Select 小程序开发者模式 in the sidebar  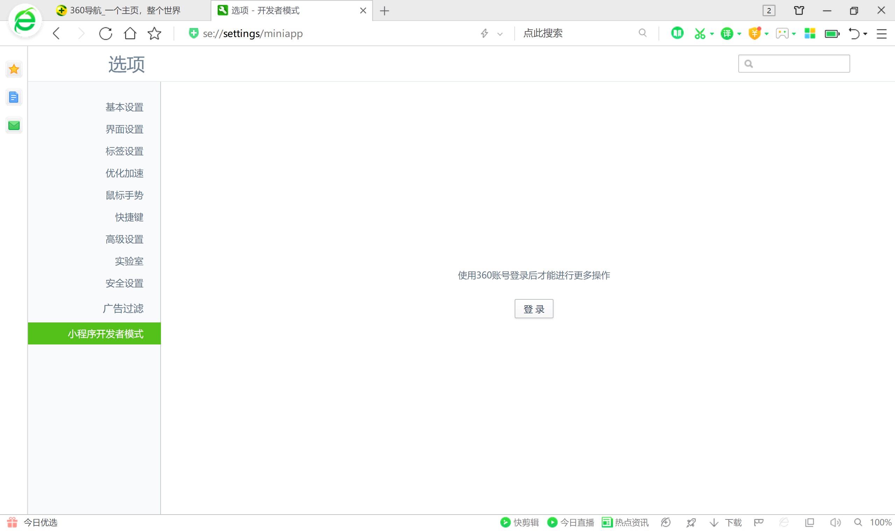pos(94,334)
